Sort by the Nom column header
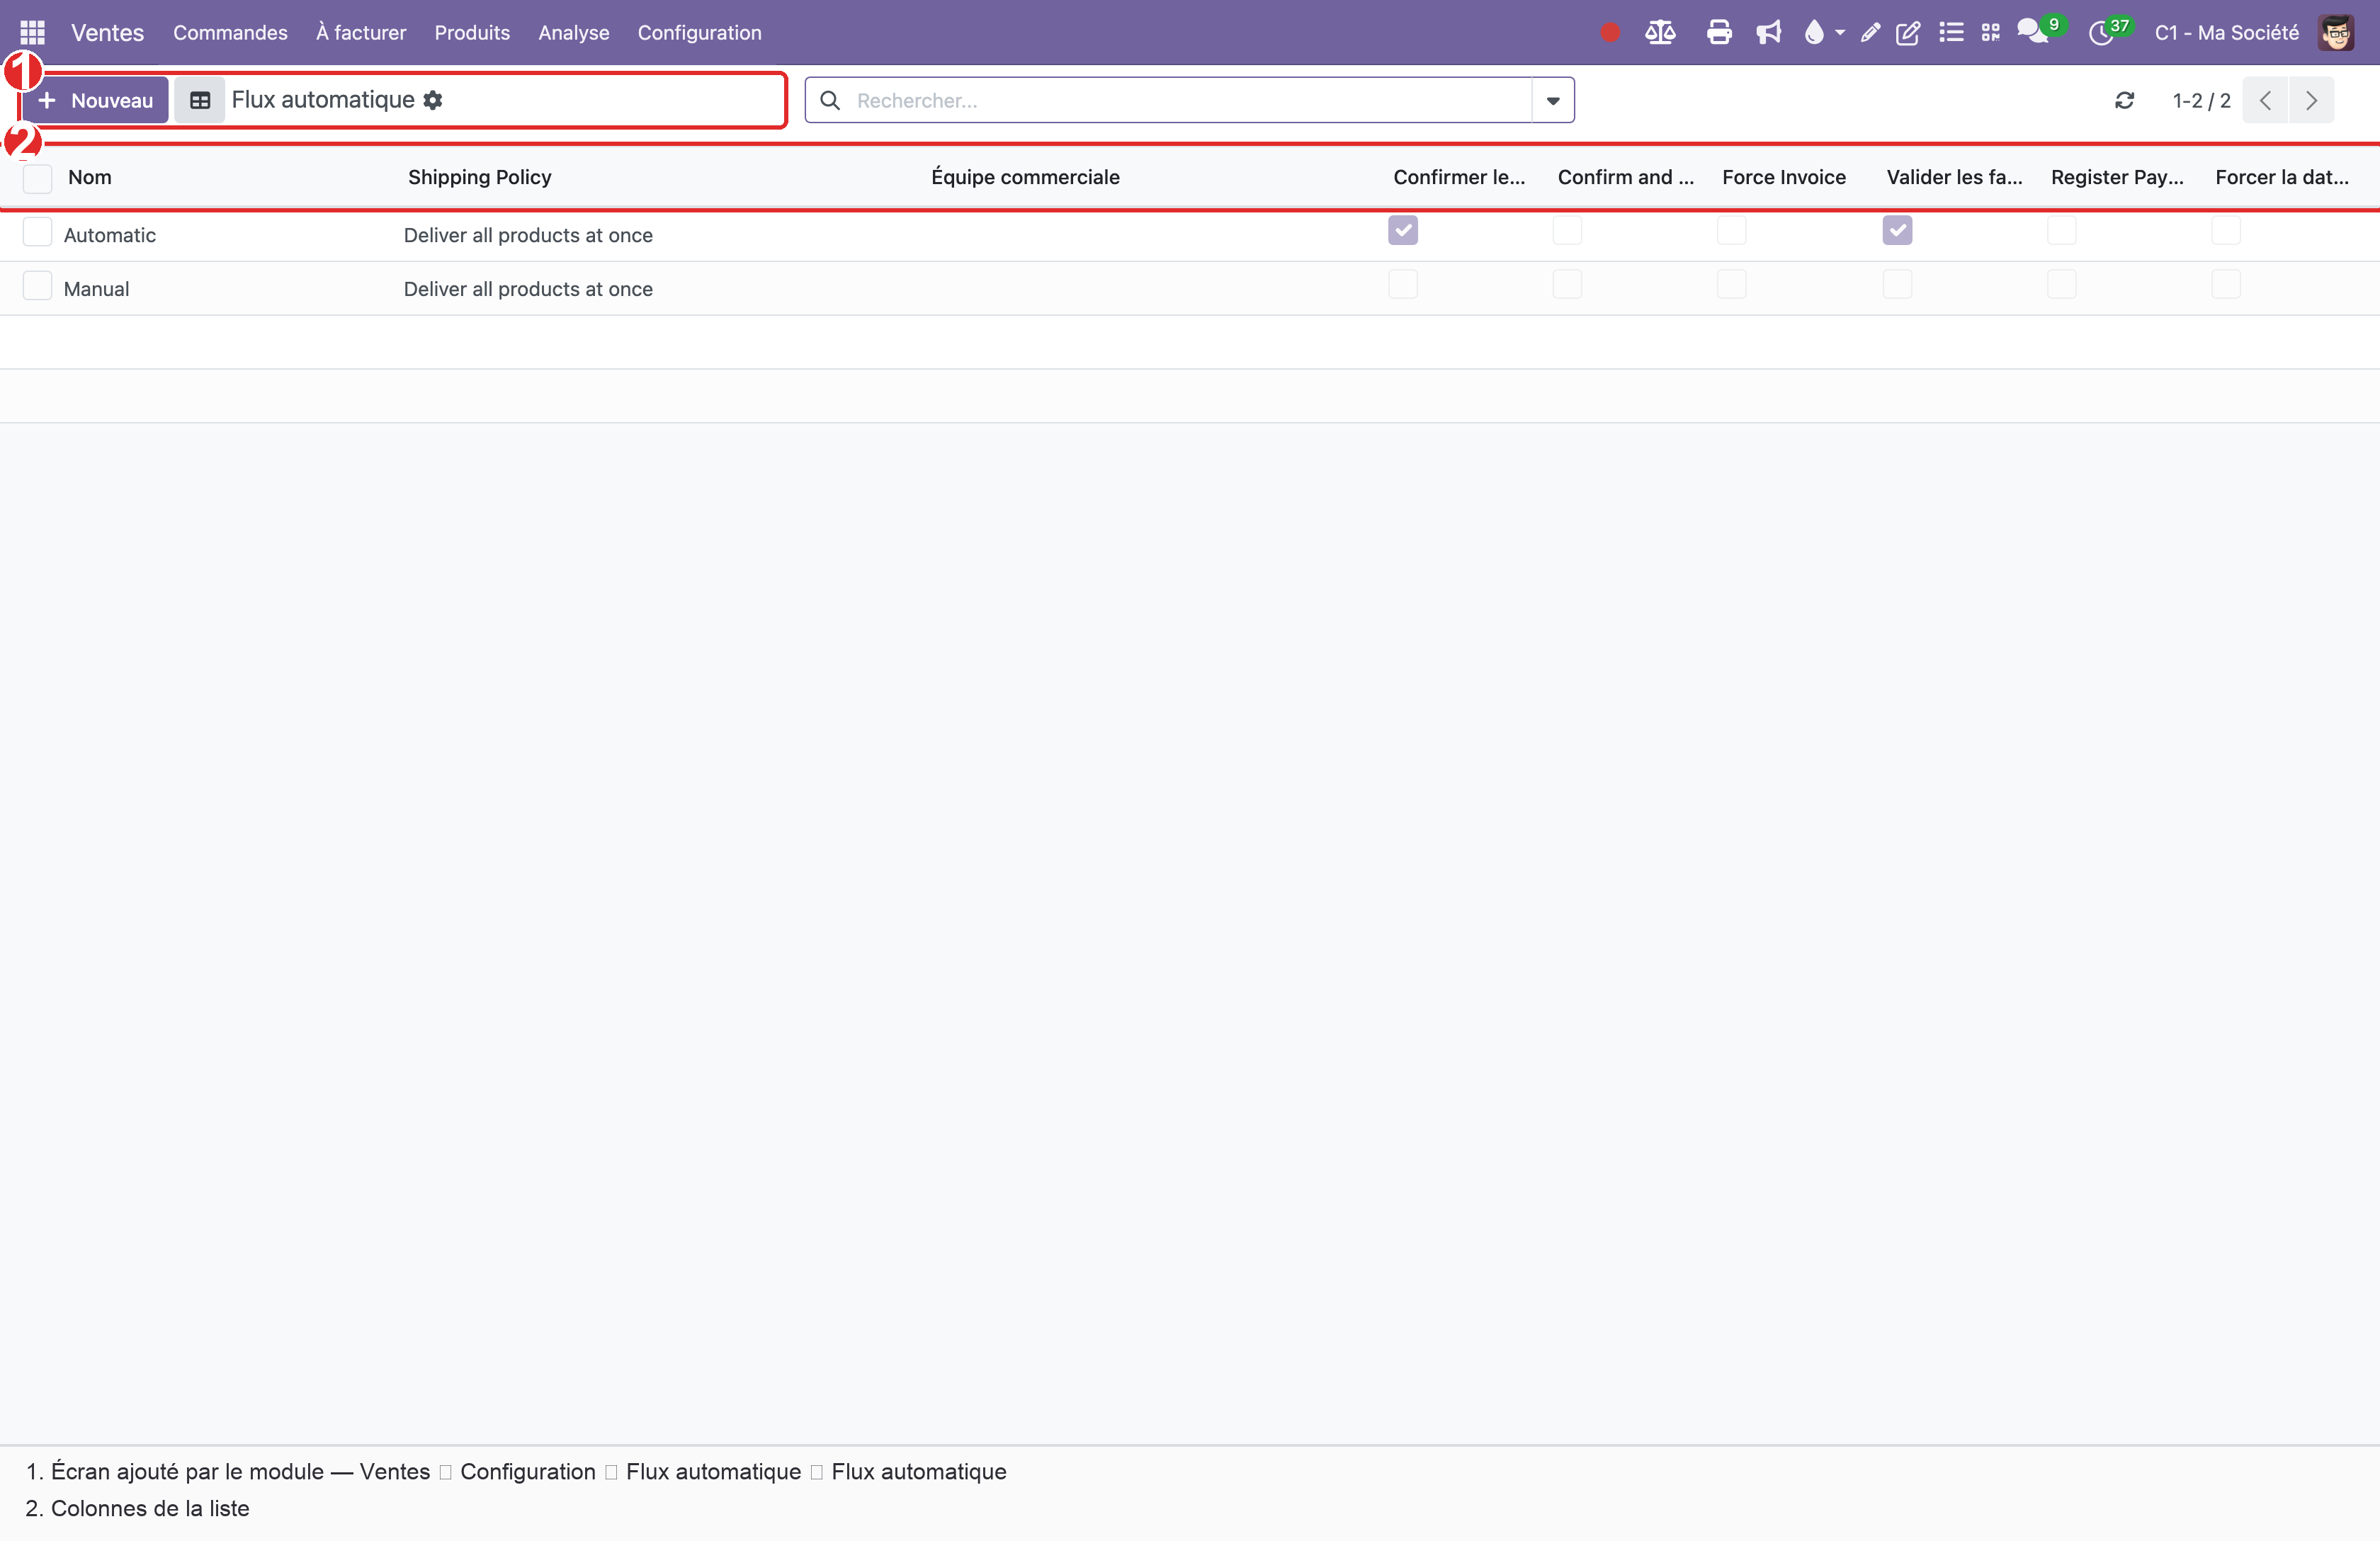 pyautogui.click(x=90, y=177)
